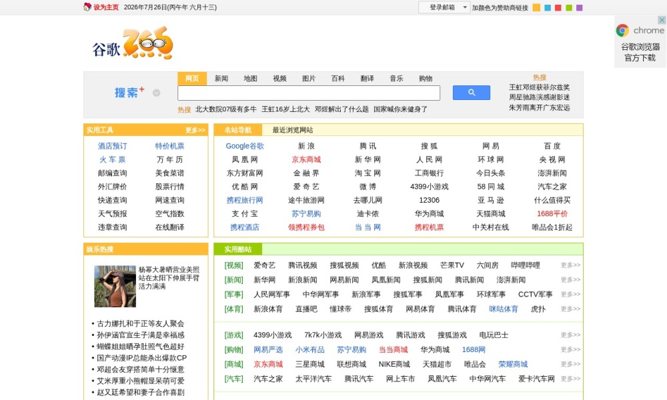Expand 更多>> for the 汽车 row
Screen dimensions: 667x400
coord(570,379)
